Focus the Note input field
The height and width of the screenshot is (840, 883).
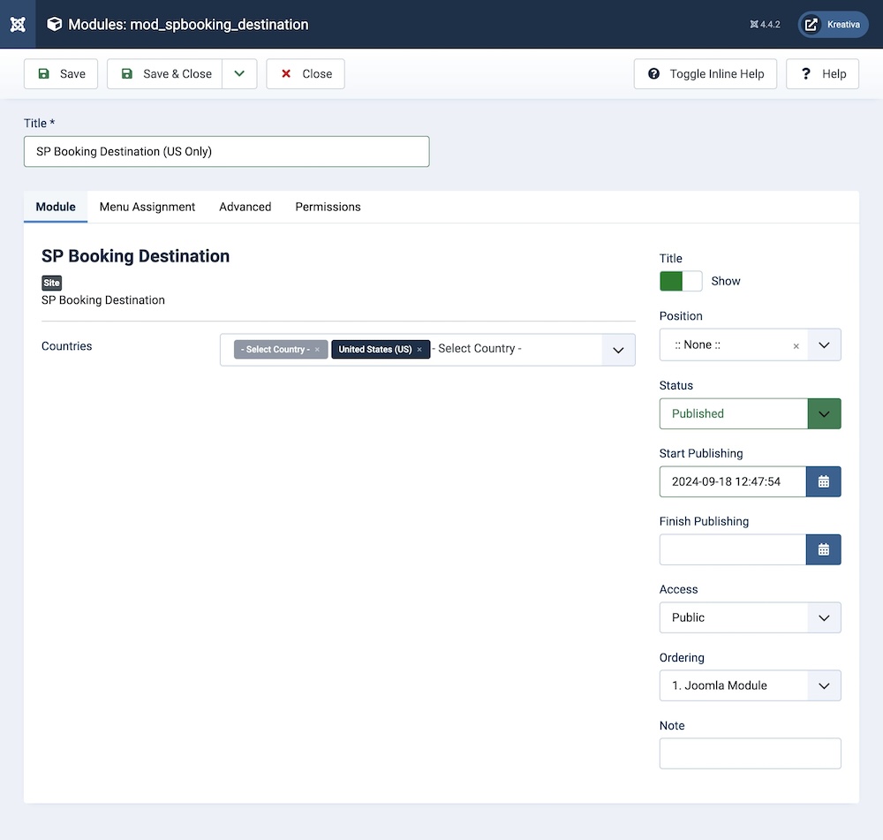(x=750, y=753)
